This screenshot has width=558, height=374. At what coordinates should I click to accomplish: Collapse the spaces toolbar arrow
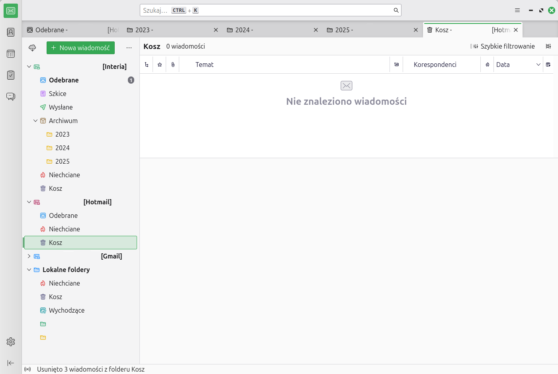click(11, 363)
